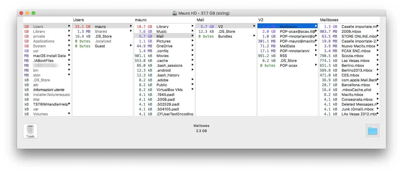Select the .bash_sessions row
403x173 pixels.
(x=164, y=66)
